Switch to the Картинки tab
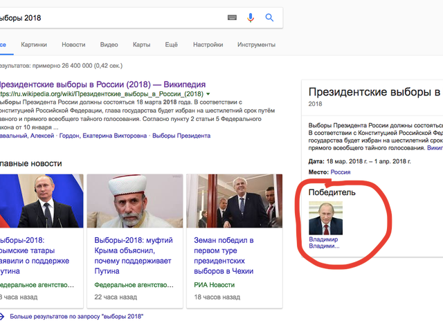The image size is (443, 332). (x=34, y=44)
